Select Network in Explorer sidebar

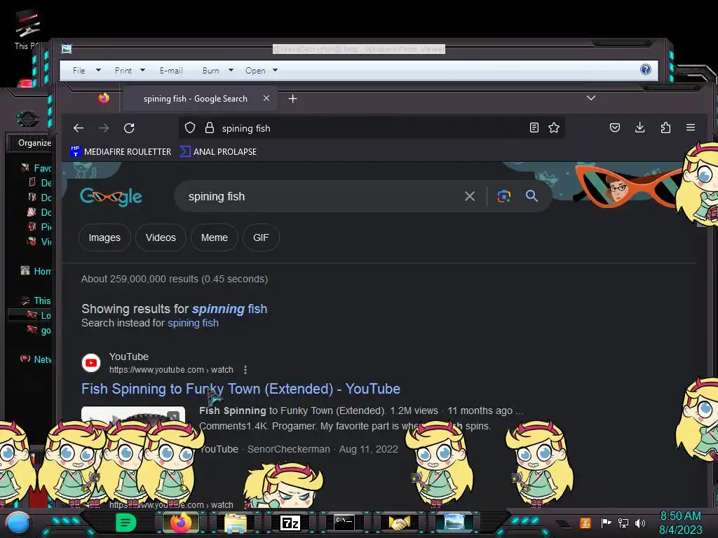click(36, 359)
